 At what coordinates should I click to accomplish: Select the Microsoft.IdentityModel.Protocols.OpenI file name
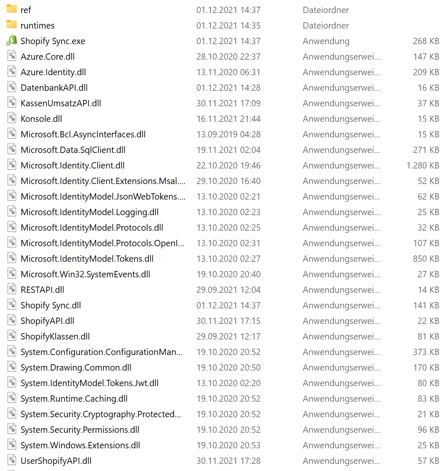pos(102,243)
